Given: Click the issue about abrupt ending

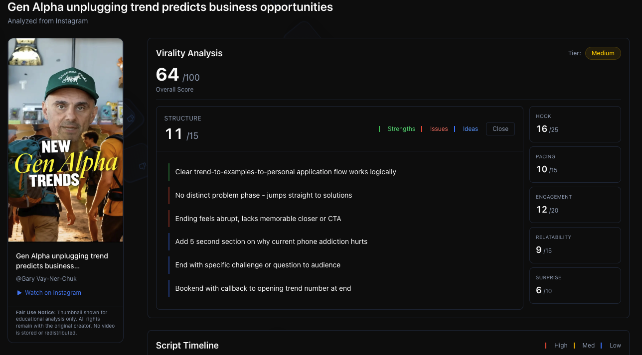Looking at the screenshot, I should point(258,219).
